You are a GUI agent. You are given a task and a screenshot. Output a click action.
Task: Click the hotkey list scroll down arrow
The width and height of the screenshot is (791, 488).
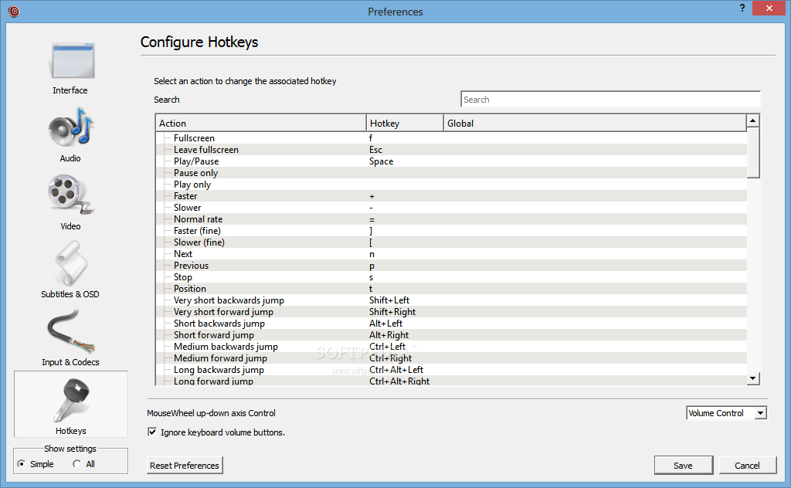[752, 378]
